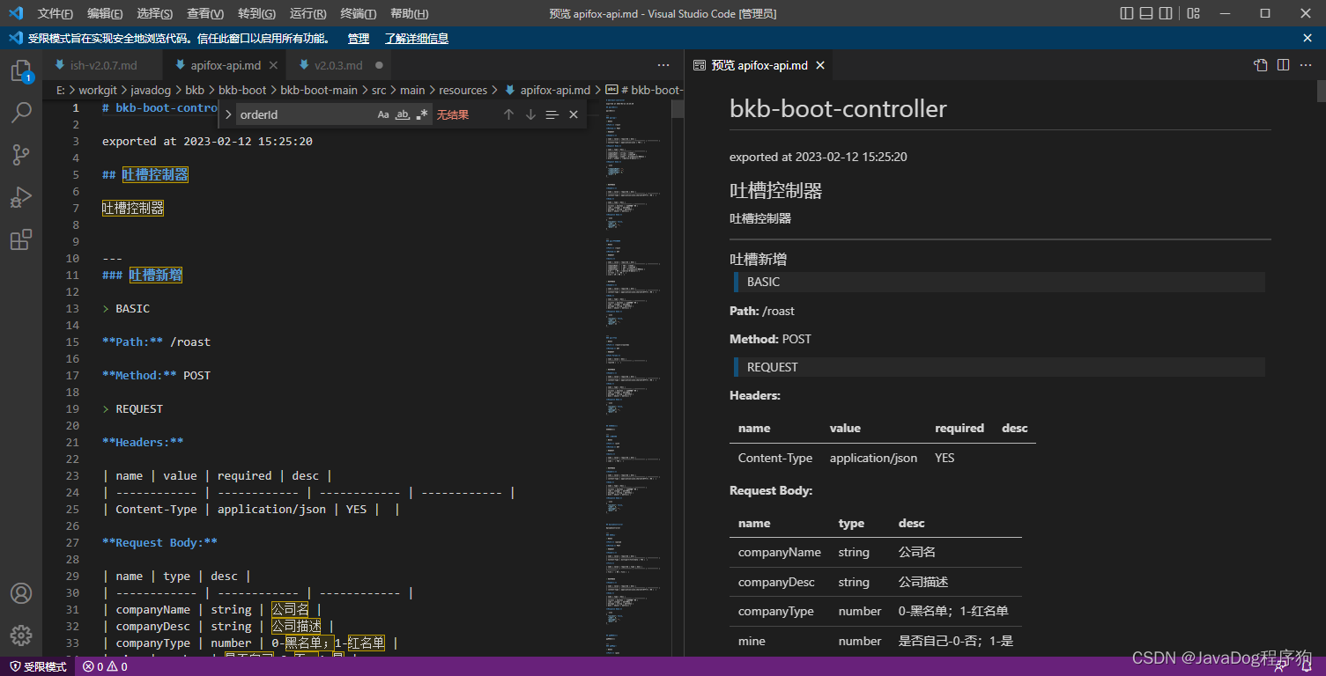Click the preview pane vertical scrollbar thumb
The height and width of the screenshot is (676, 1326).
pos(1321,90)
